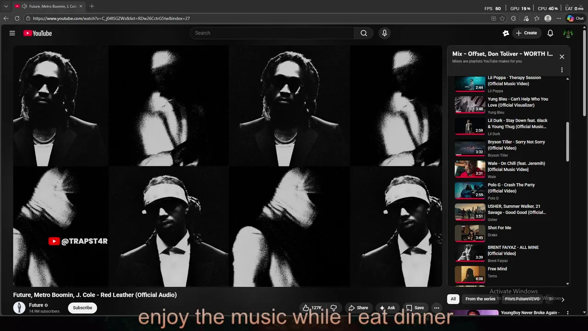The image size is (588, 331).
Task: Click the video player
Action: coord(227,166)
